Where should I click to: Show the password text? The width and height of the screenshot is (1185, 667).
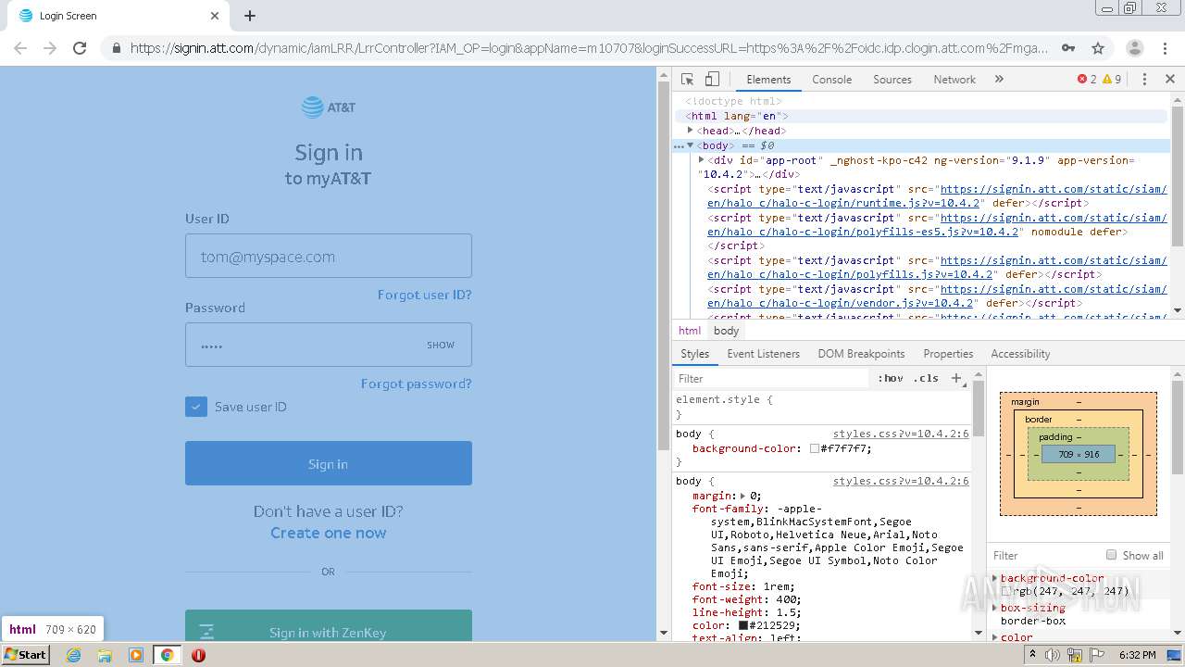(x=441, y=345)
